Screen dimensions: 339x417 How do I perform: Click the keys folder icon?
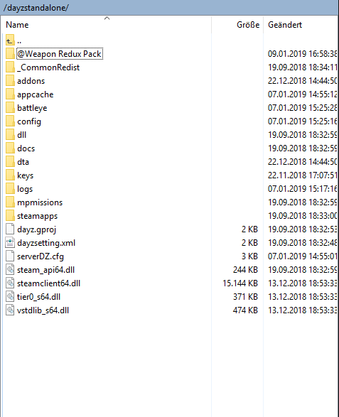pos(10,175)
